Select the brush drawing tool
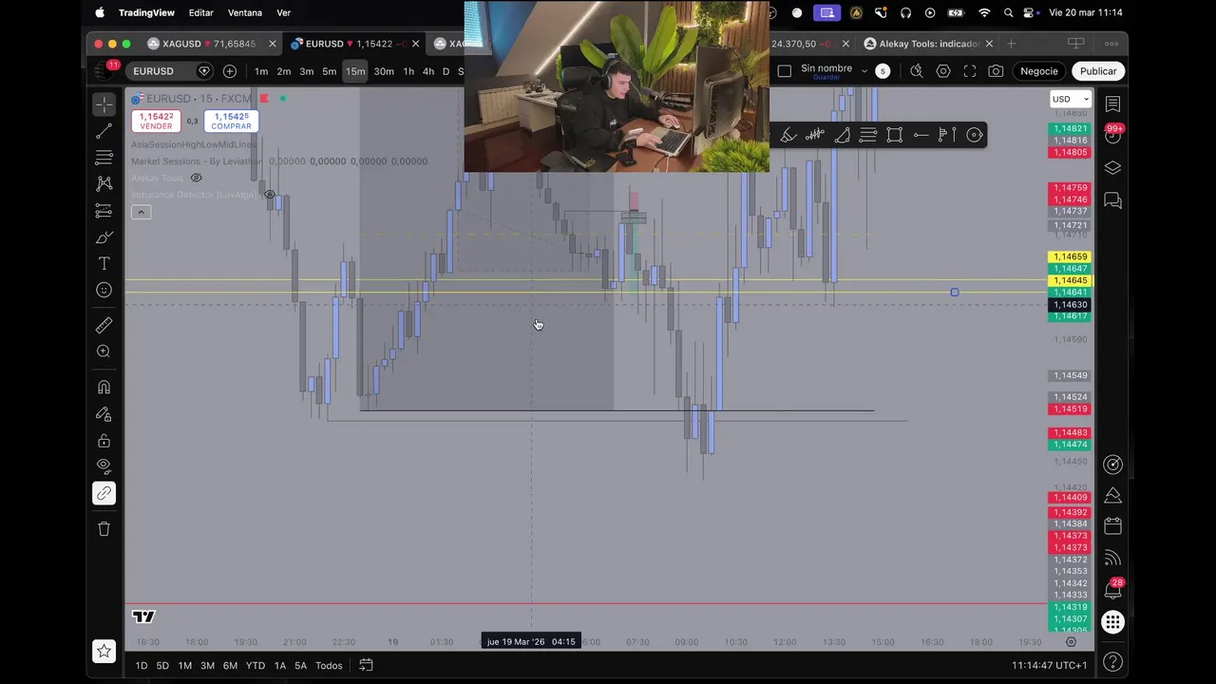This screenshot has height=684, width=1216. point(104,237)
